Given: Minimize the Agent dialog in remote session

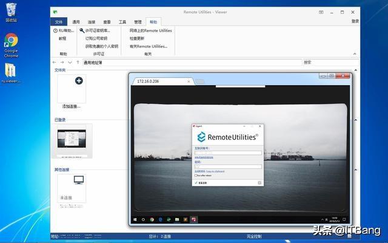Looking at the screenshot, I should point(244,126).
